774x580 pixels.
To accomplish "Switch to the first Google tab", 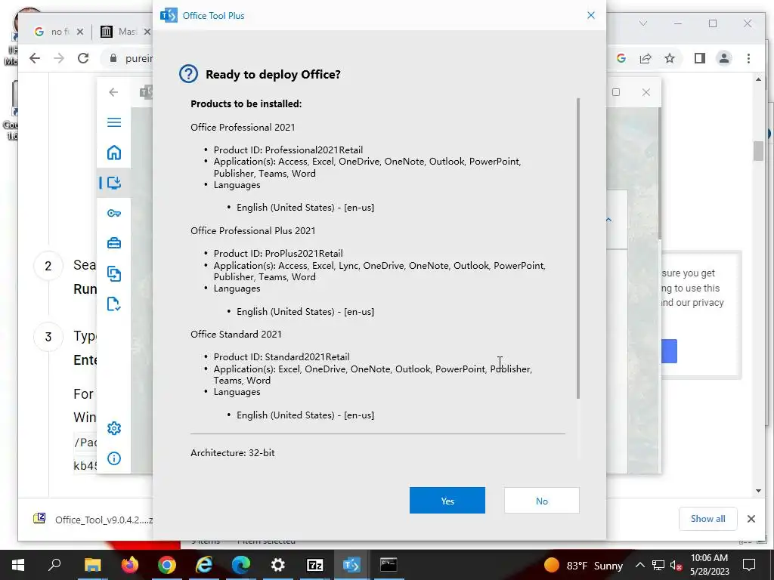I will point(54,32).
